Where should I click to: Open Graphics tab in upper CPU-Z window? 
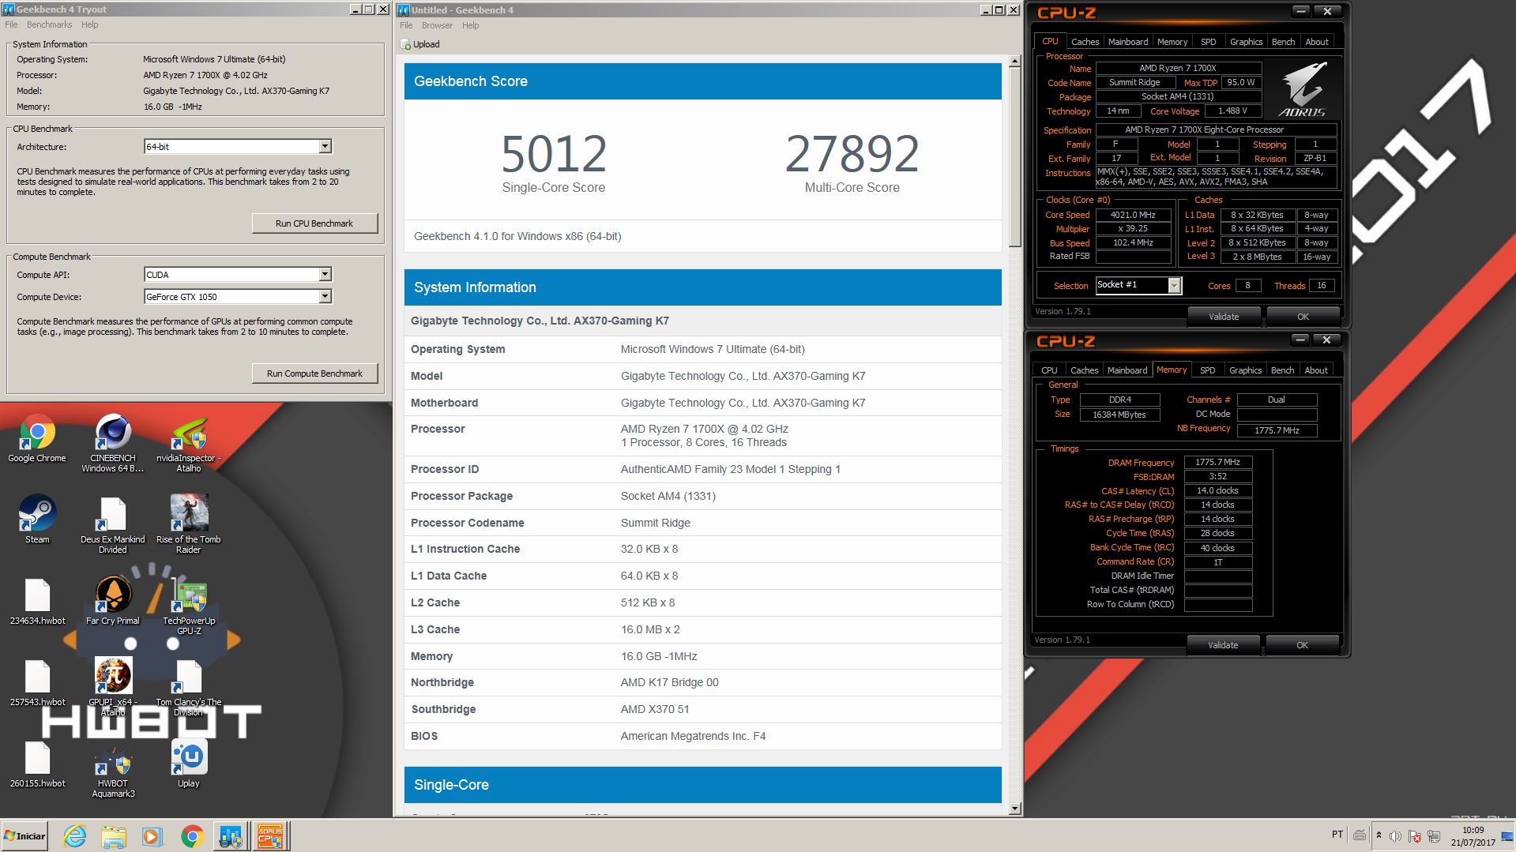coord(1246,42)
